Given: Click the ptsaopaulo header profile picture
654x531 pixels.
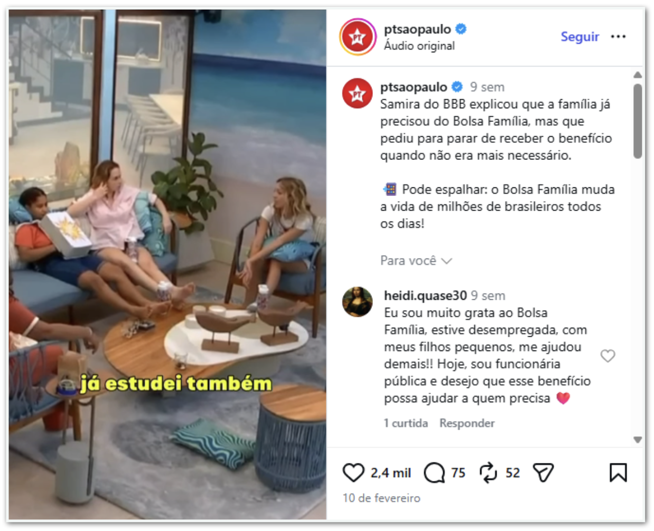Looking at the screenshot, I should pyautogui.click(x=358, y=37).
